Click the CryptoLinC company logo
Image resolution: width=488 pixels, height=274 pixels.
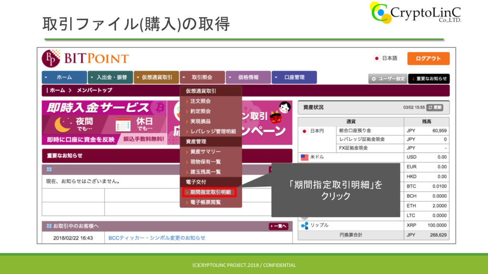pyautogui.click(x=416, y=12)
